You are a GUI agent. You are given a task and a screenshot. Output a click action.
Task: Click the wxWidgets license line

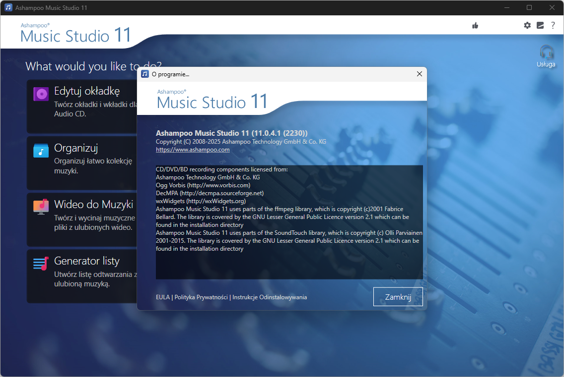tap(201, 201)
